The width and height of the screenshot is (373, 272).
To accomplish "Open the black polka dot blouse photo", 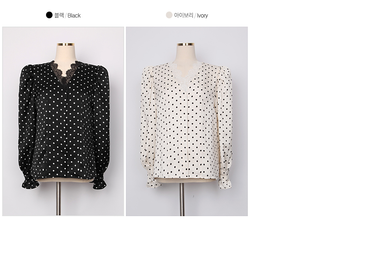I will click(x=63, y=121).
